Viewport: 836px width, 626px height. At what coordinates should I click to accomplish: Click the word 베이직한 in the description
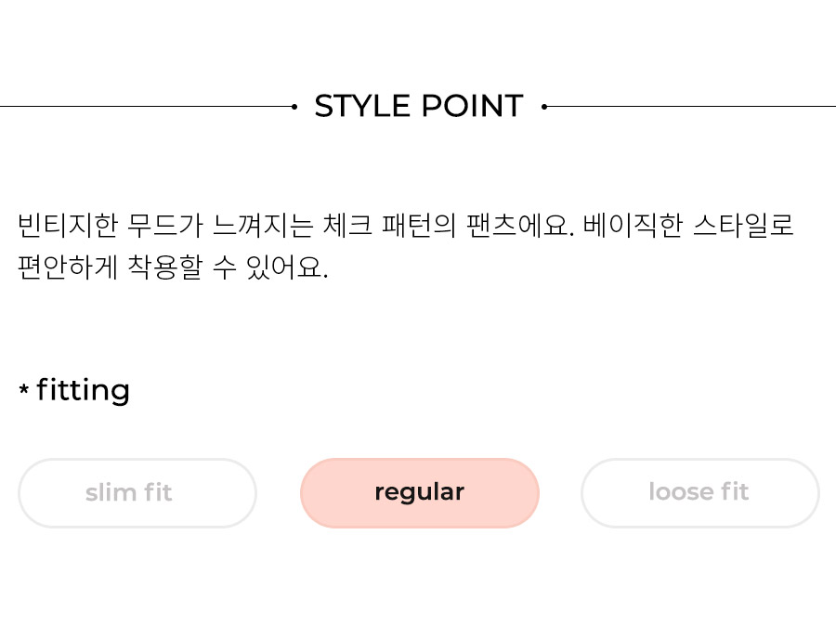click(x=633, y=225)
